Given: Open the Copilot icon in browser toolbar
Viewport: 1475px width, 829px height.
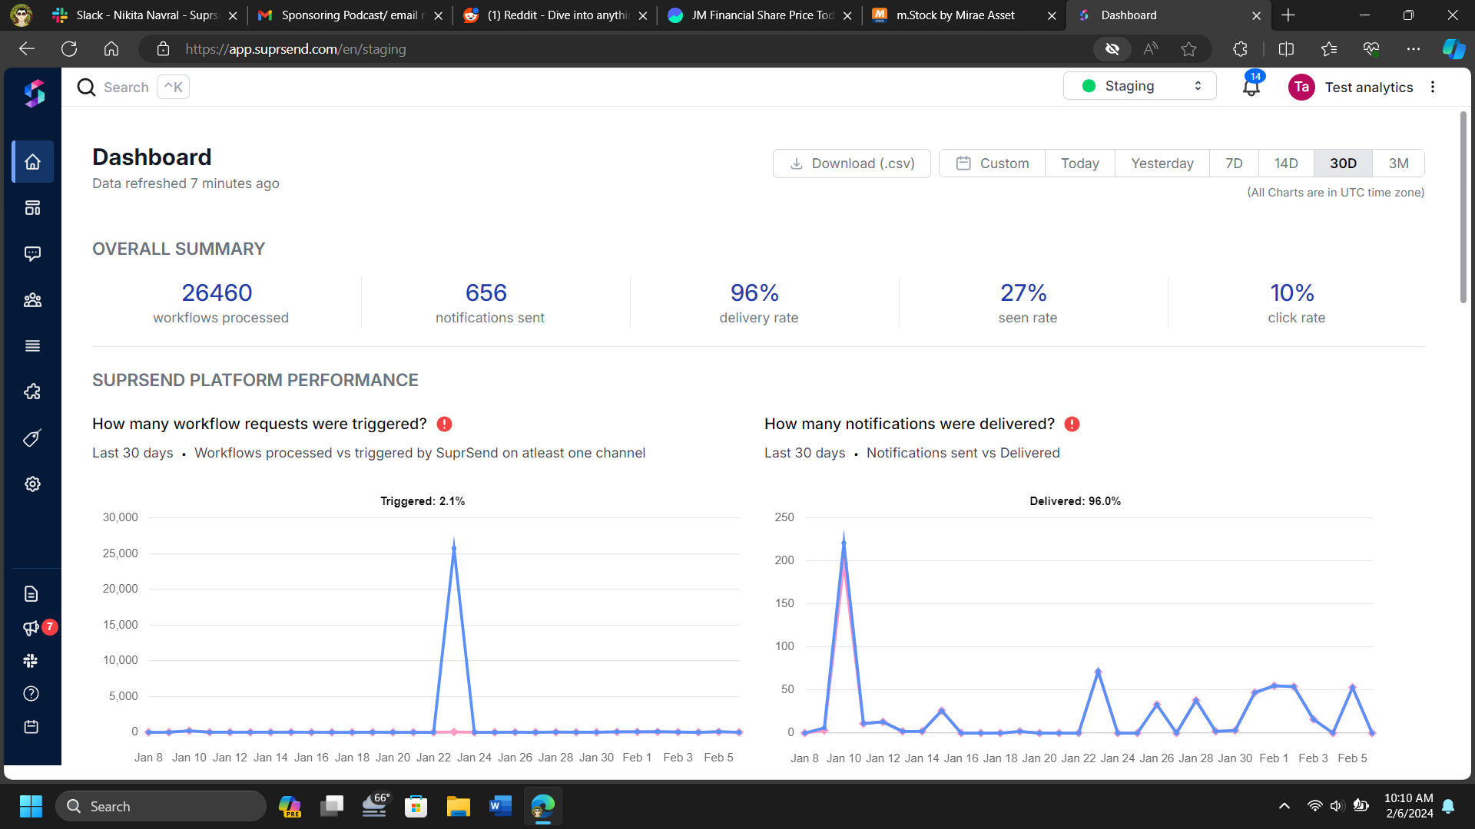Looking at the screenshot, I should pos(1453,49).
